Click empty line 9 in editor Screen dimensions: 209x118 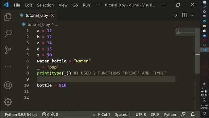click(106, 79)
